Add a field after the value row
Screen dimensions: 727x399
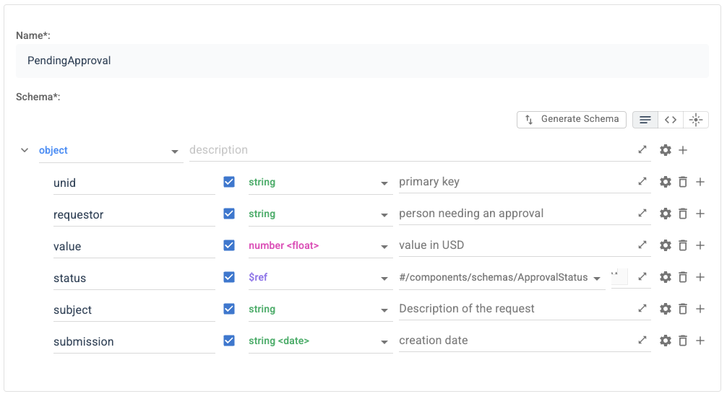click(700, 245)
